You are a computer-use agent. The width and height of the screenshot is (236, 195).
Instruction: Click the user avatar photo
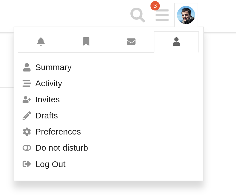[186, 15]
